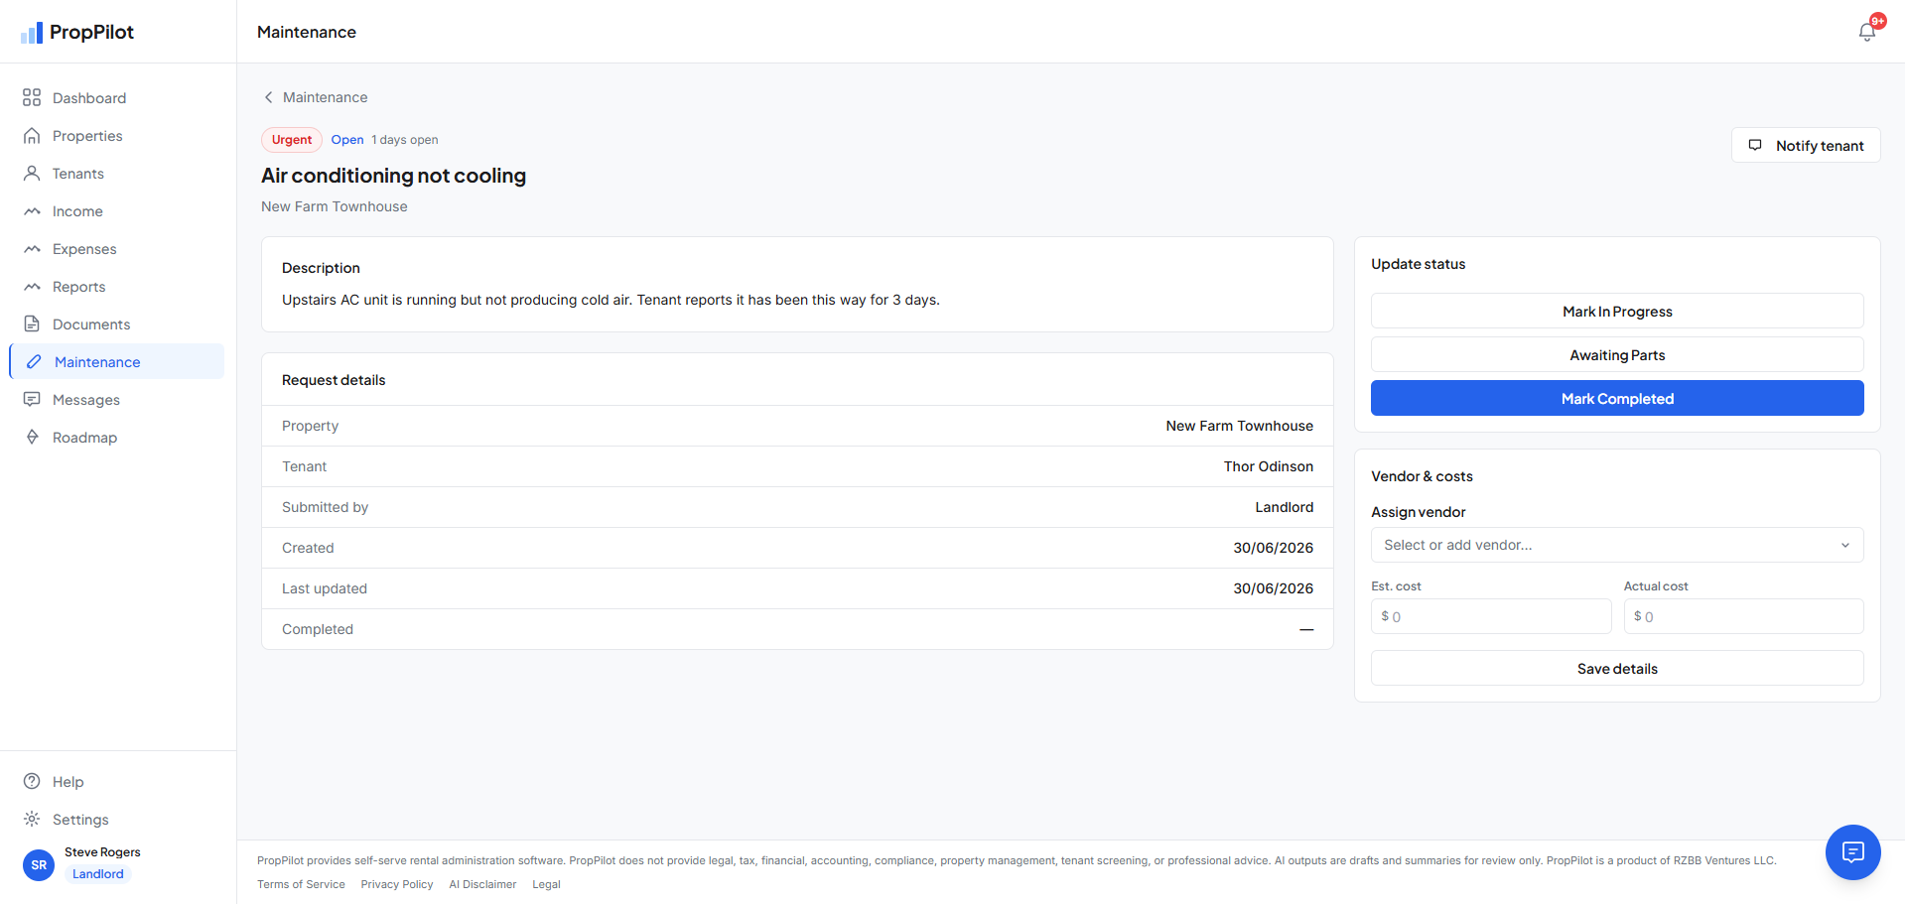Click the Tenants person icon
1905x904 pixels.
click(32, 173)
